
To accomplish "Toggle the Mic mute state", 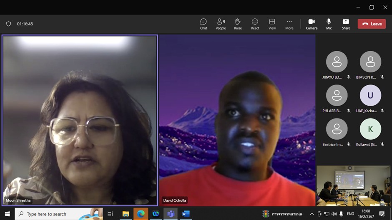I will [x=329, y=24].
